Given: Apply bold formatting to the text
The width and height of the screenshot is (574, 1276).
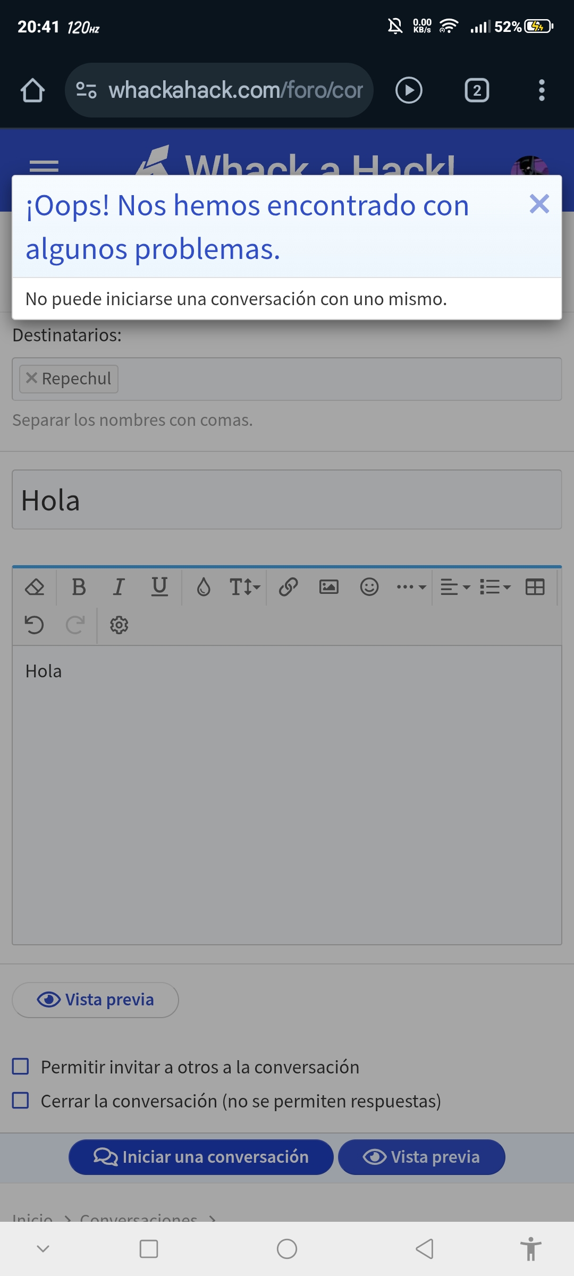Looking at the screenshot, I should point(79,587).
